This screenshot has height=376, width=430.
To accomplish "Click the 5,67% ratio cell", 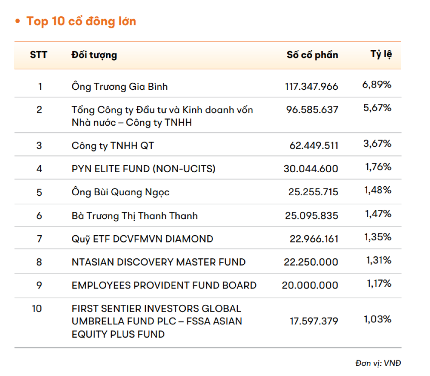I will pyautogui.click(x=377, y=108).
